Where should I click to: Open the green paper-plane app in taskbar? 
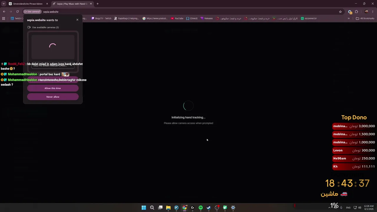(225, 208)
